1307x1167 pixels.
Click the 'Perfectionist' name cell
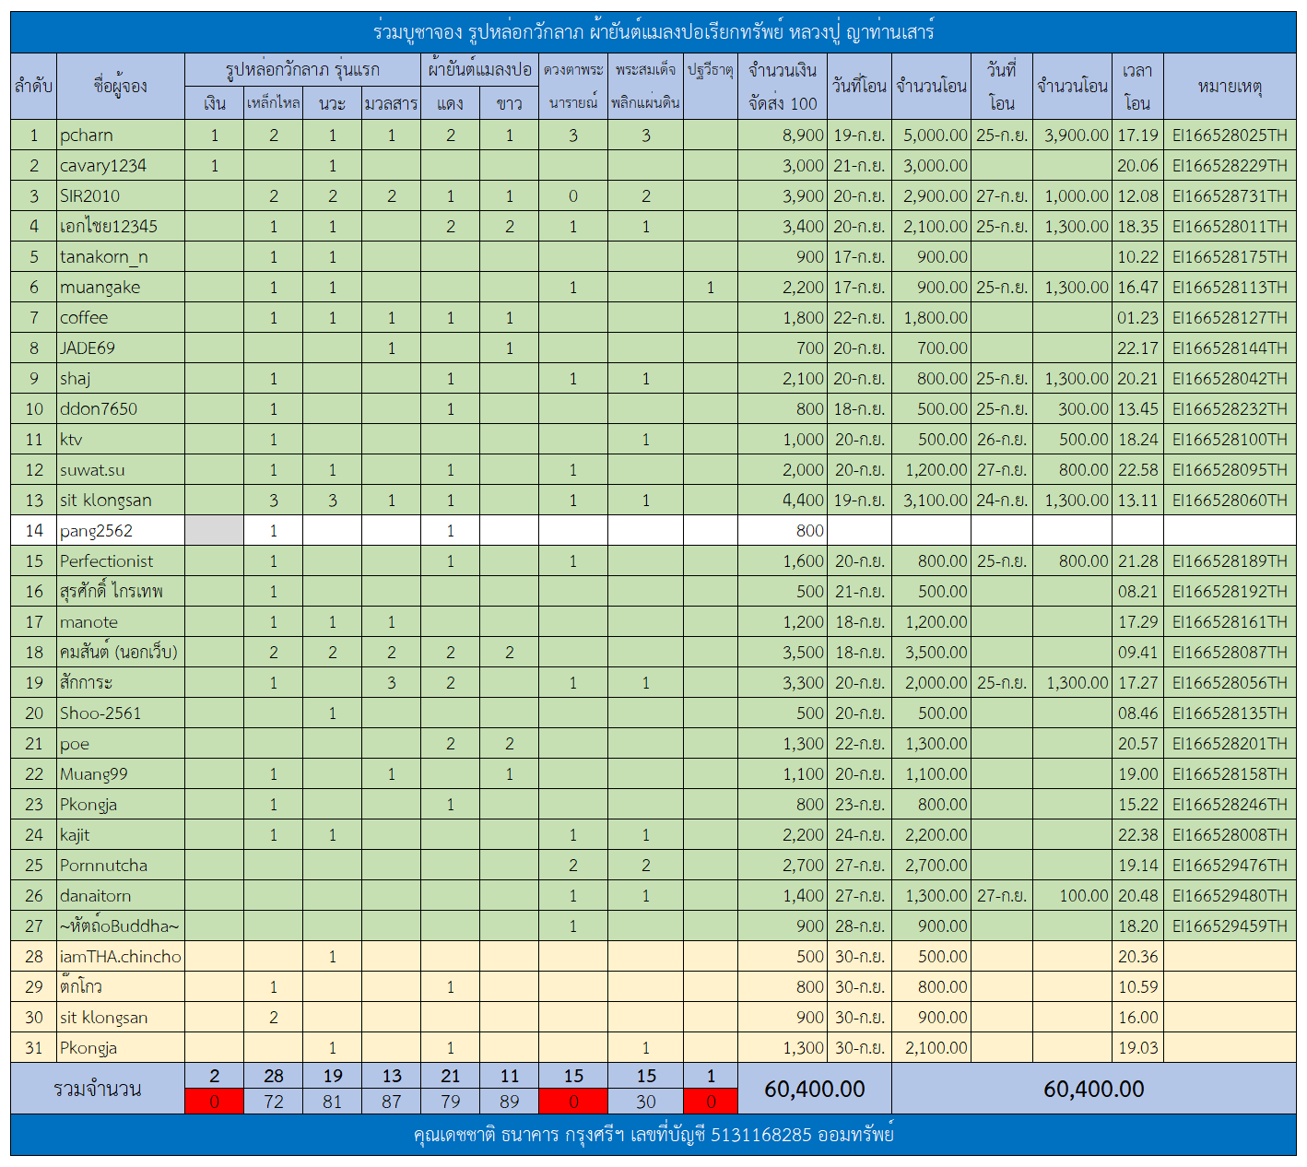pyautogui.click(x=121, y=561)
